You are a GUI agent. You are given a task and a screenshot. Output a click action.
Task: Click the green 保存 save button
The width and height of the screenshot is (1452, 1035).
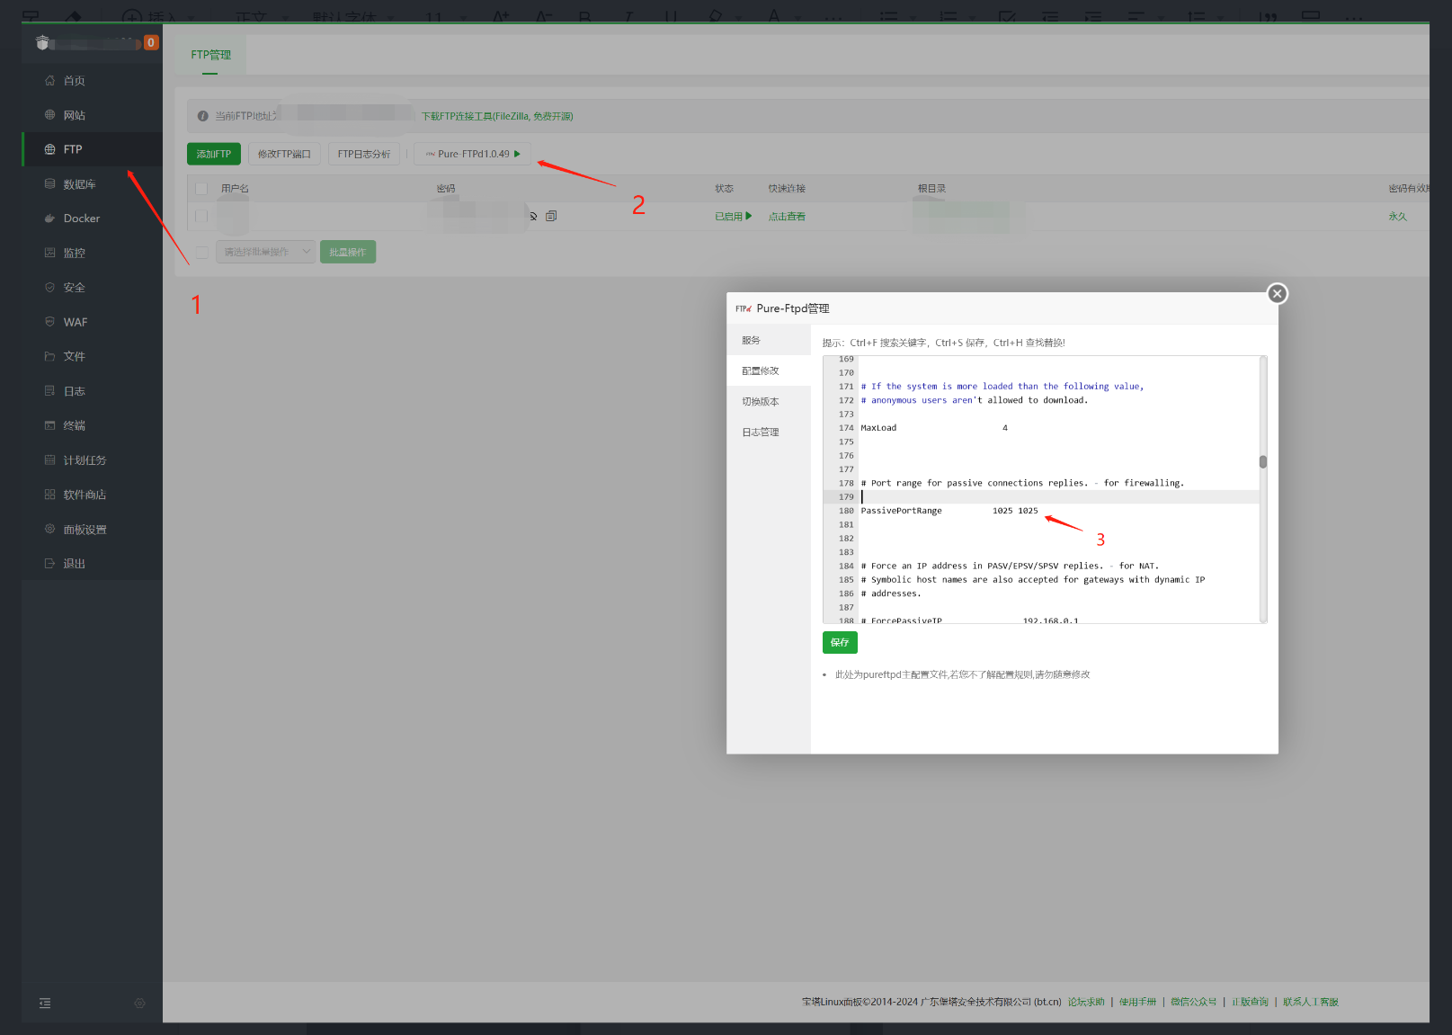pyautogui.click(x=840, y=642)
